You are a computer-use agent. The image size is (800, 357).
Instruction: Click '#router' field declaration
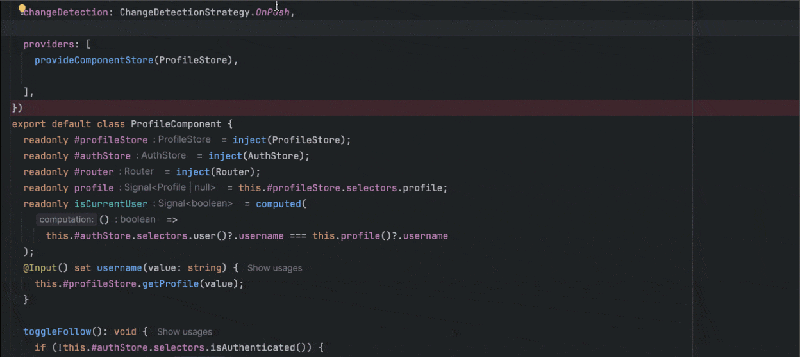[94, 172]
